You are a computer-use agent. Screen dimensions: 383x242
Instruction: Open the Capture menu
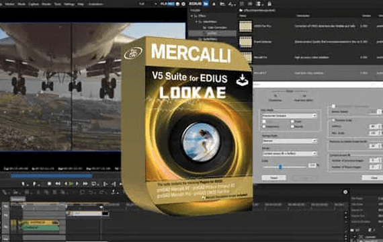point(34,4)
